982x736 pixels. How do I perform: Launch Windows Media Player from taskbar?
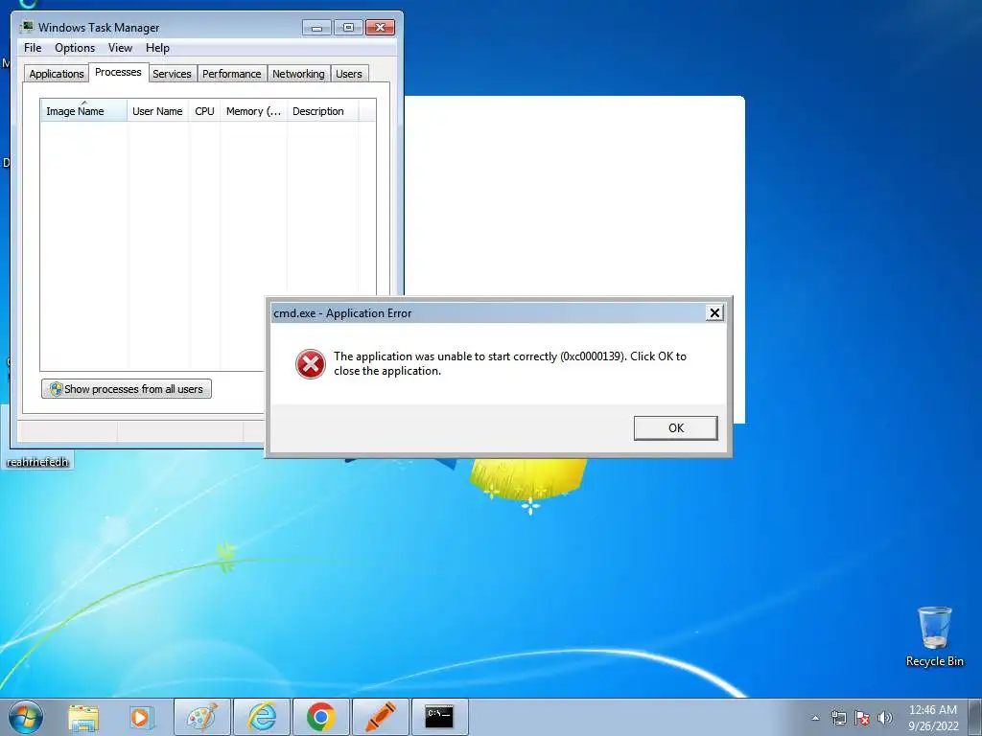pyautogui.click(x=142, y=718)
